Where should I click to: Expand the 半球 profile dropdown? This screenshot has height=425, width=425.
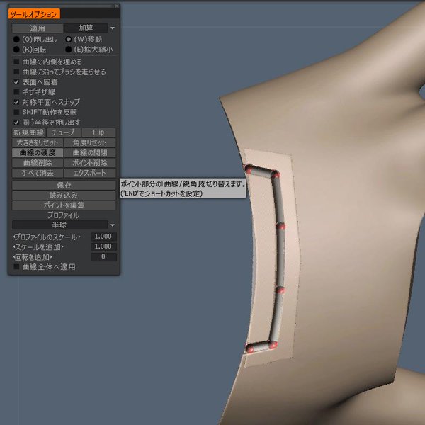click(x=63, y=225)
